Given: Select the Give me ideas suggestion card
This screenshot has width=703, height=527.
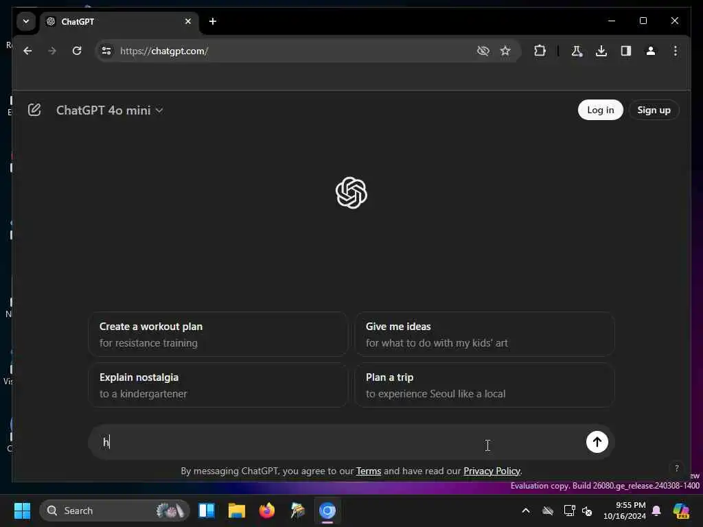Looking at the screenshot, I should click(x=484, y=334).
